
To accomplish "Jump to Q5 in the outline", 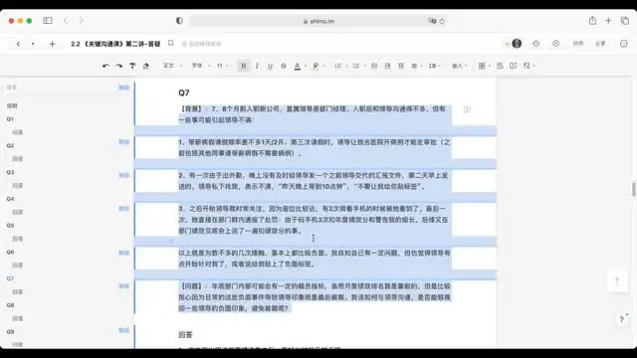I will (x=10, y=226).
